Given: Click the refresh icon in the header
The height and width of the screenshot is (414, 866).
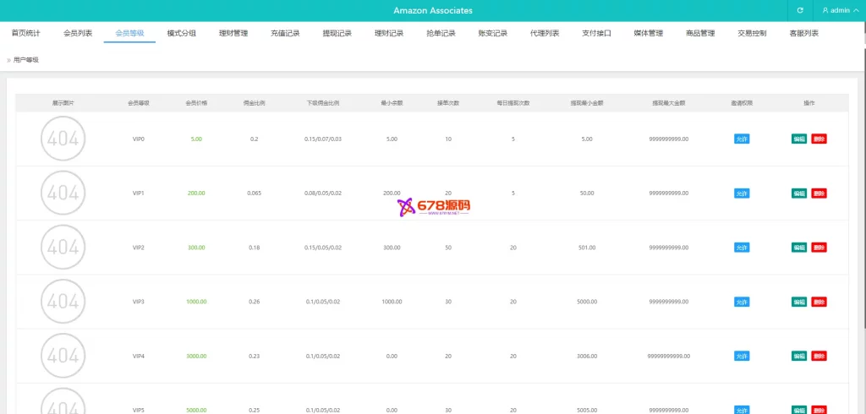Looking at the screenshot, I should click(800, 10).
